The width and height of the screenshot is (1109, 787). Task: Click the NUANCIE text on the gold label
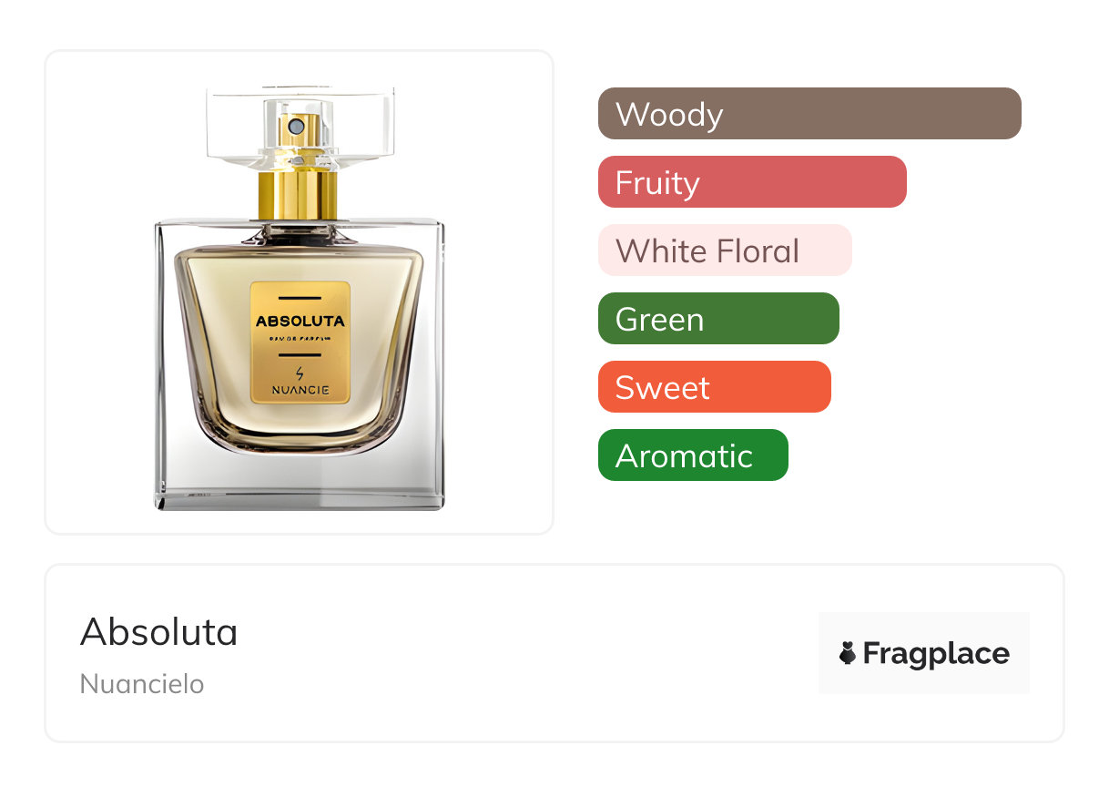pyautogui.click(x=300, y=391)
